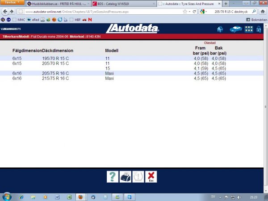Open Internet Explorer from the taskbar

point(21,196)
